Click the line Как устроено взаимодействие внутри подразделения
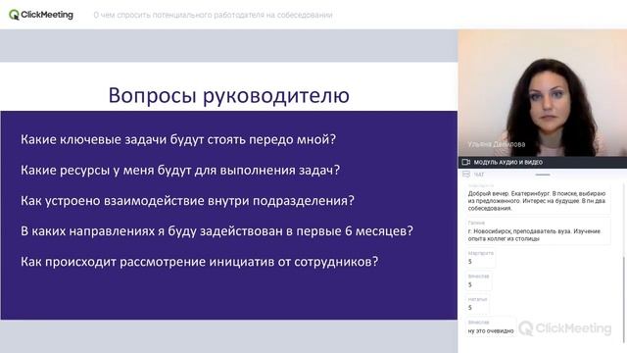Screen dimensions: 627x353 coord(187,200)
